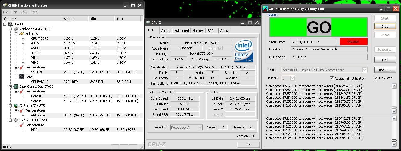
Task: Click the Value column header
Action: [75, 19]
